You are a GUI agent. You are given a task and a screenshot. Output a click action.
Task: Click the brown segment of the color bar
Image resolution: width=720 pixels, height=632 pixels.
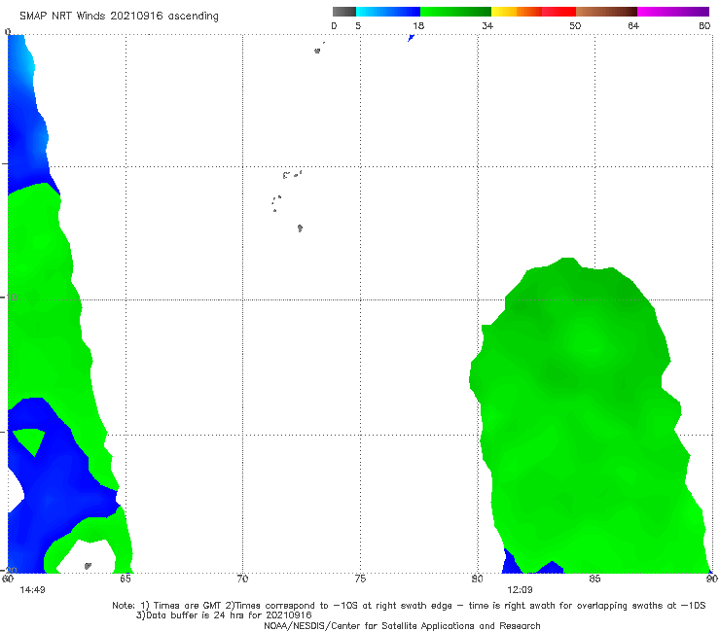click(606, 12)
